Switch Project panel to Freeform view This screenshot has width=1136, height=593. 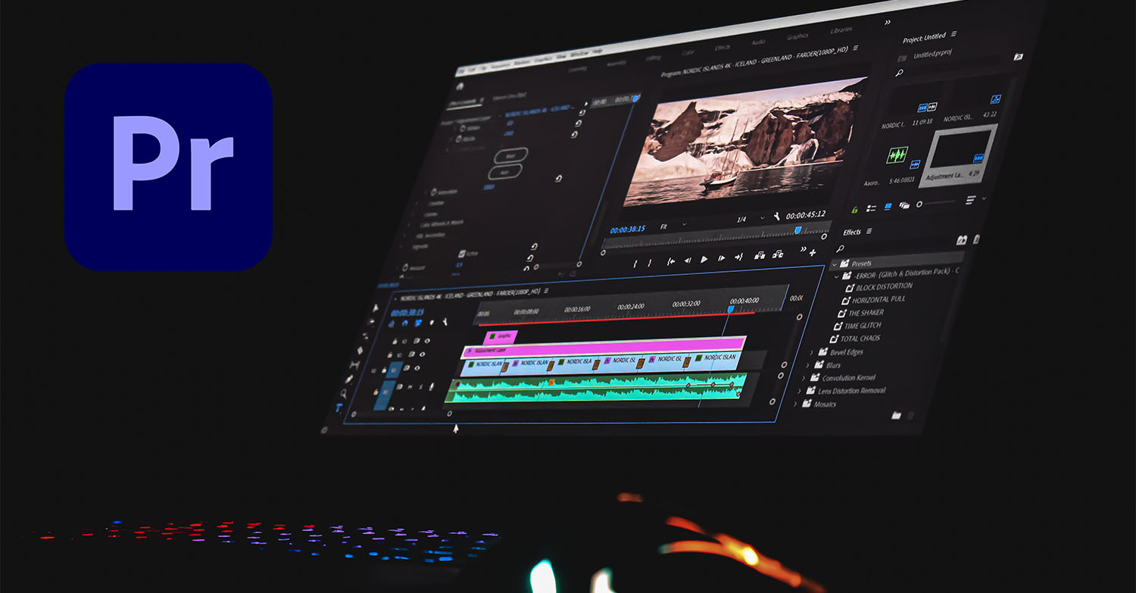pos(904,205)
